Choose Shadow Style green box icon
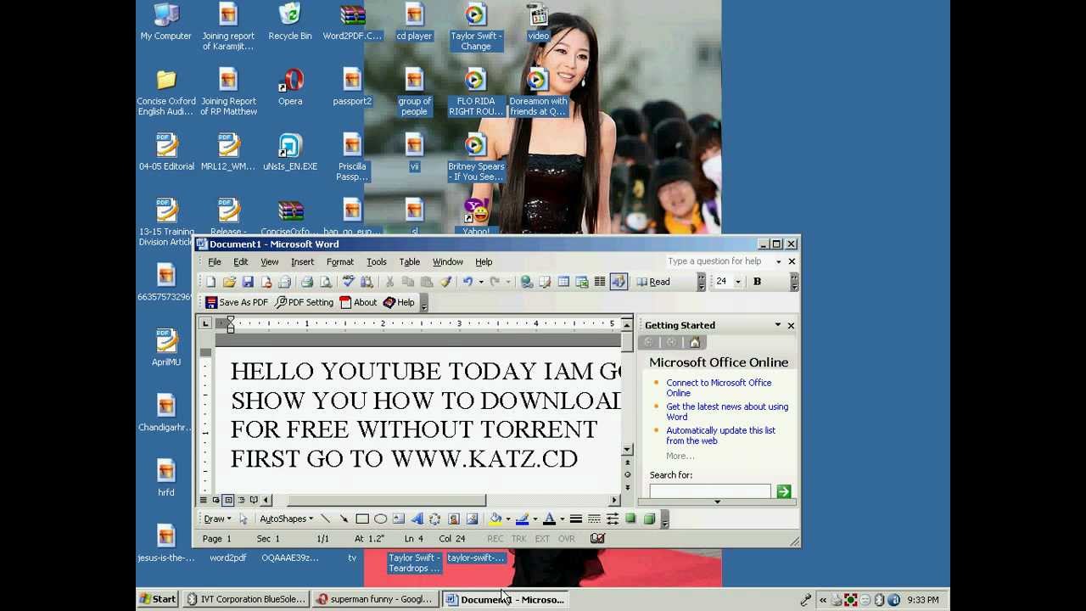Viewport: 1086px width, 611px height. [x=630, y=519]
